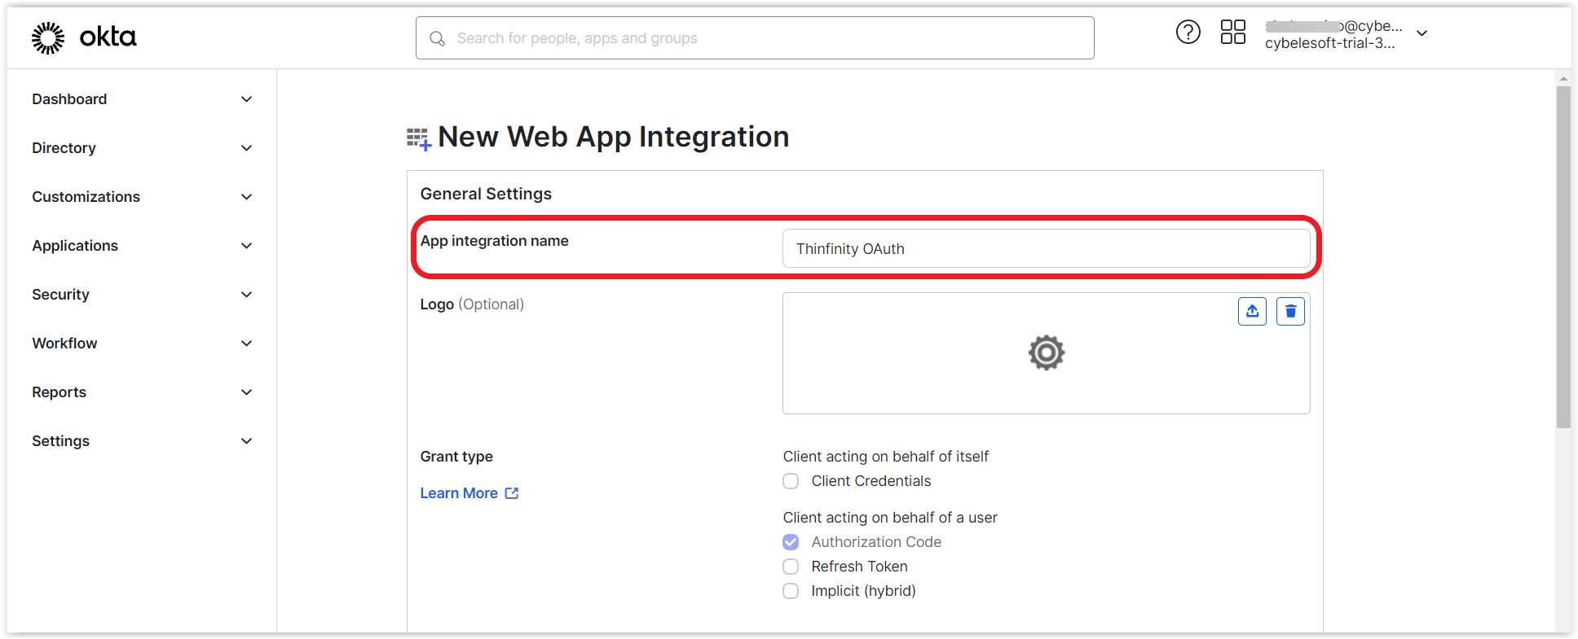The width and height of the screenshot is (1578, 639).
Task: Expand the Dashboard menu chevron
Action: click(x=247, y=99)
